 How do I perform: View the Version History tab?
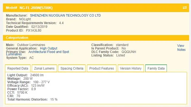131,68
